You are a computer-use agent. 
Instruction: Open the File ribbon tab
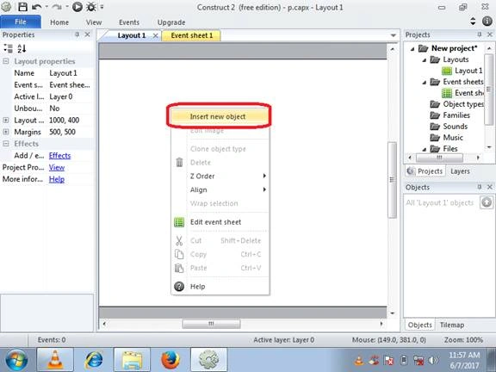[x=21, y=22]
